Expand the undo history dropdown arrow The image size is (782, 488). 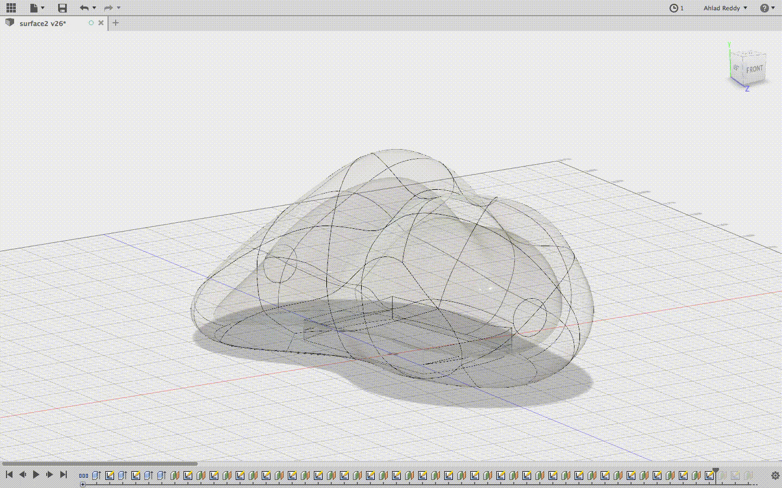pyautogui.click(x=93, y=8)
